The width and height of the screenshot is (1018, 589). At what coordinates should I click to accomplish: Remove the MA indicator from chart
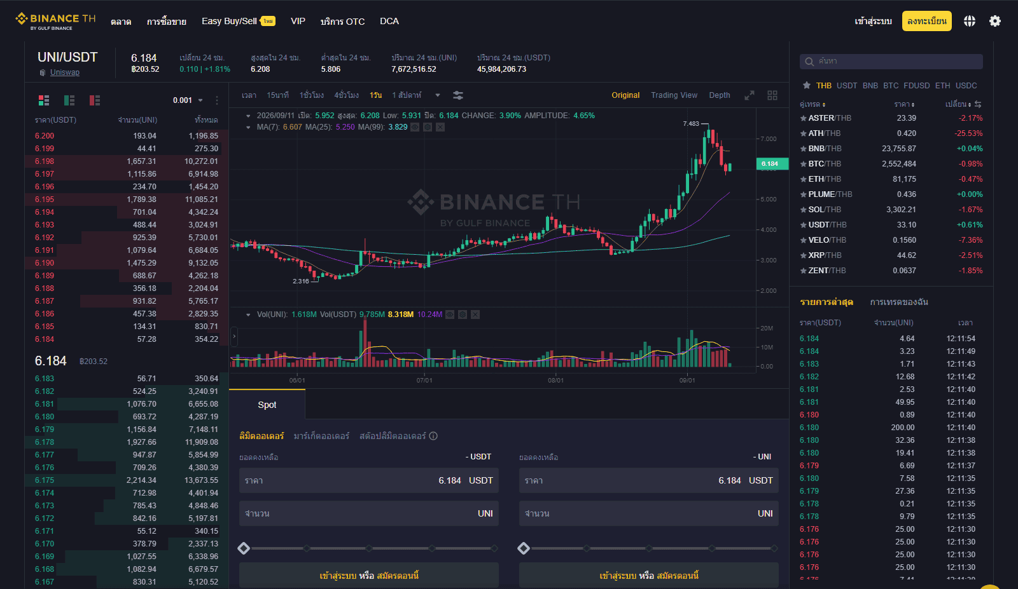click(440, 127)
